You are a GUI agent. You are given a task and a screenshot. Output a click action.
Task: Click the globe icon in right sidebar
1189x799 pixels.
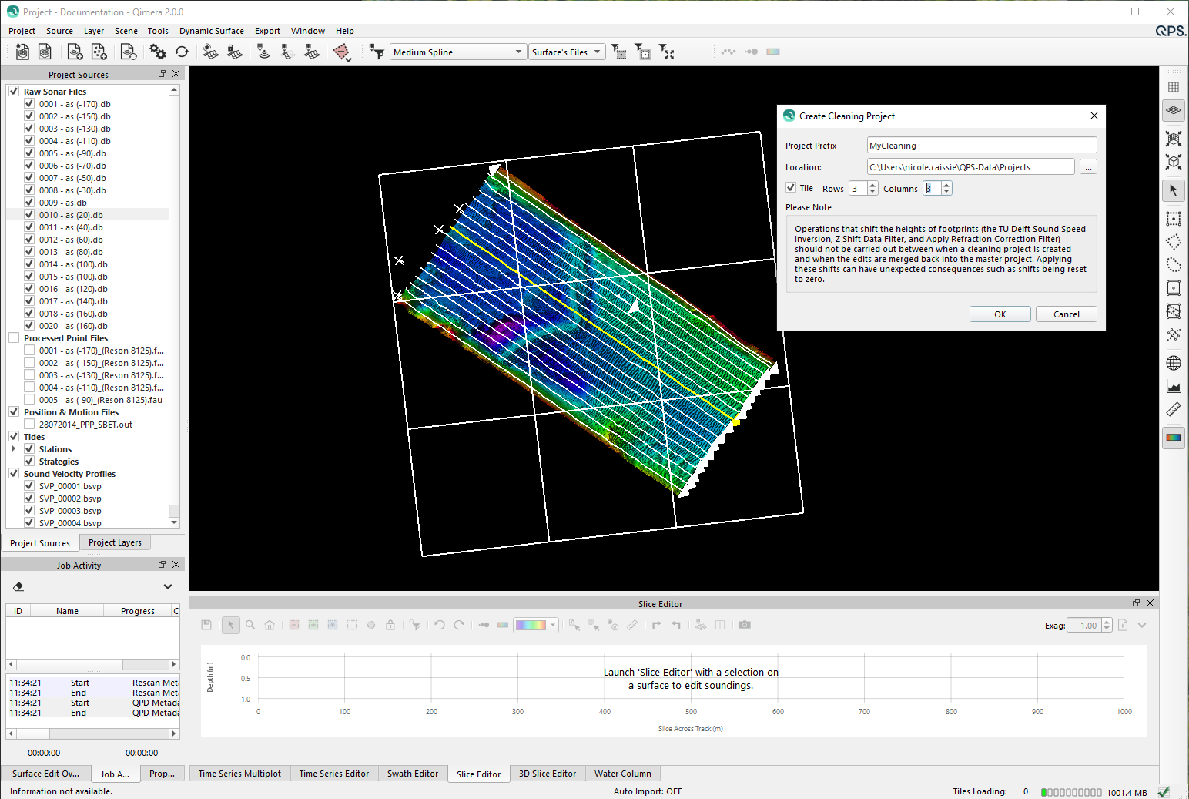(x=1173, y=363)
